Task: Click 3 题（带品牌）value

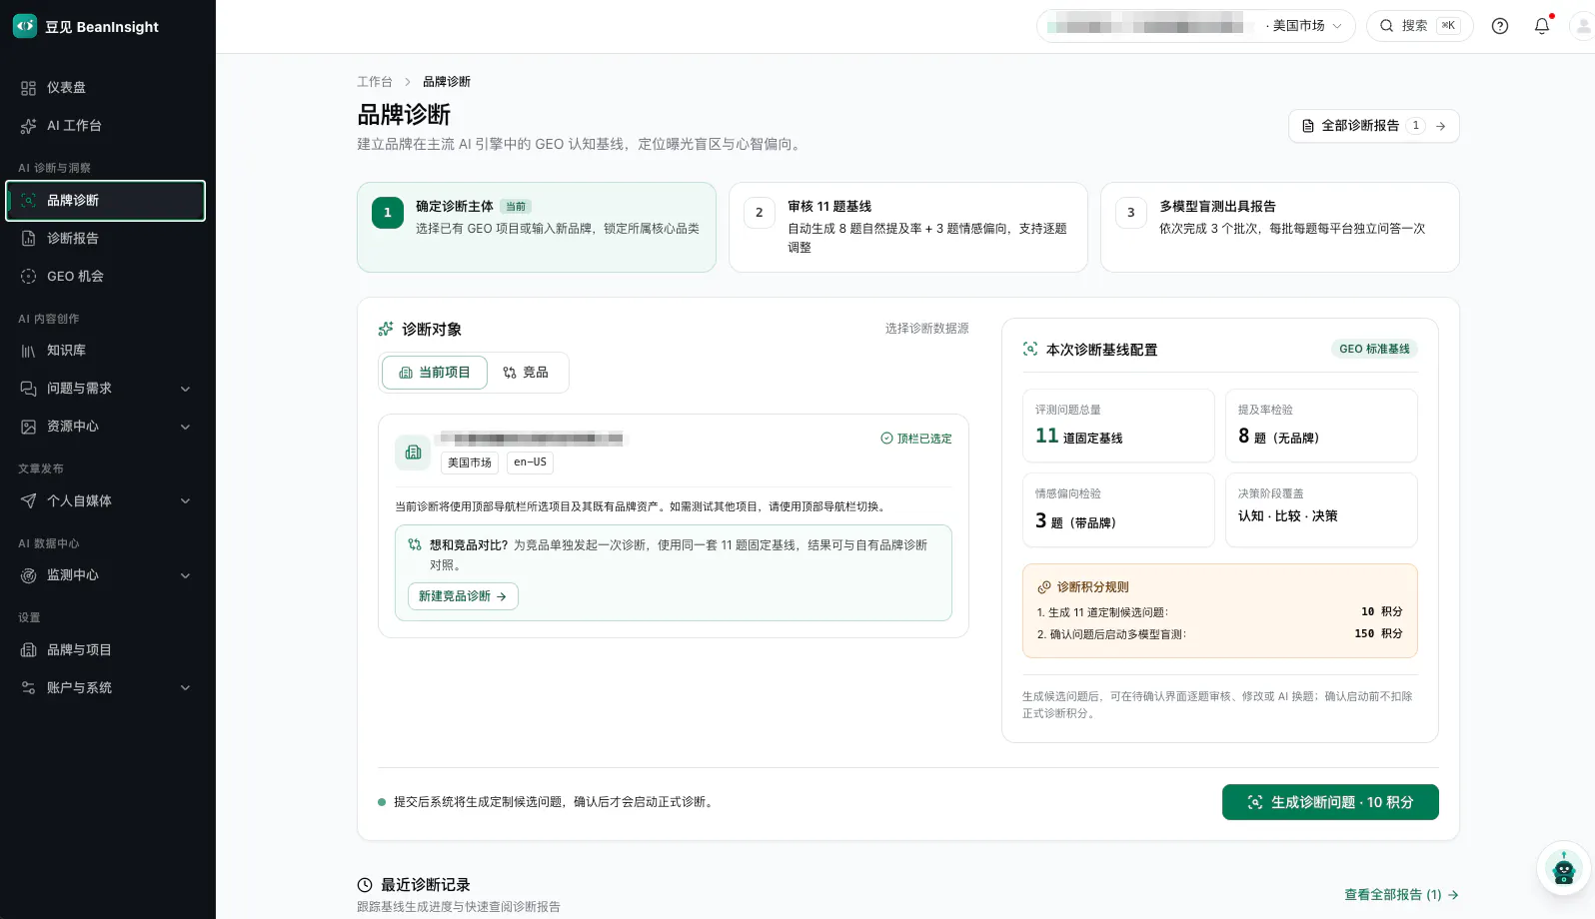Action: (x=1076, y=521)
